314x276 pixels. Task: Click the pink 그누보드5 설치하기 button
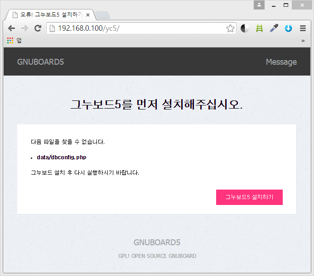[249, 197]
